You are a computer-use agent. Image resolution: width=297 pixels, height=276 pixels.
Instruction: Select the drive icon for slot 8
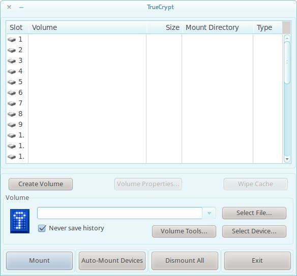coord(12,114)
